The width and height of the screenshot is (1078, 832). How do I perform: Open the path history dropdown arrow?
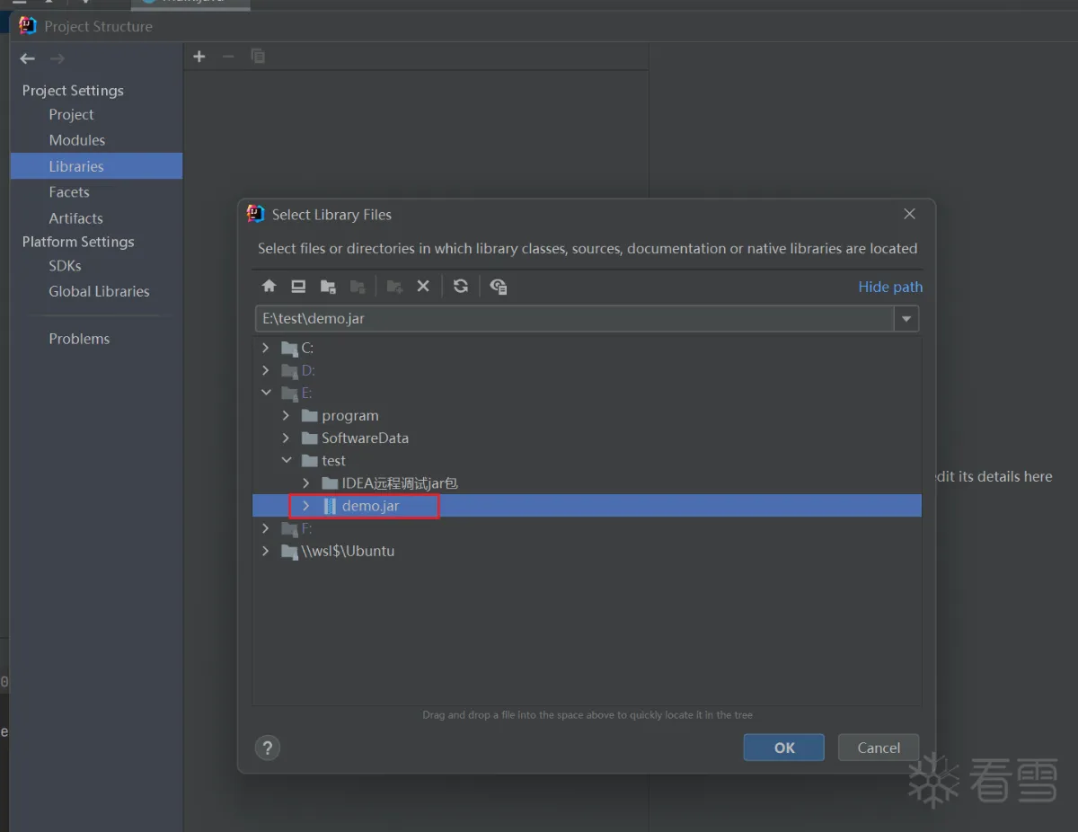coord(906,319)
